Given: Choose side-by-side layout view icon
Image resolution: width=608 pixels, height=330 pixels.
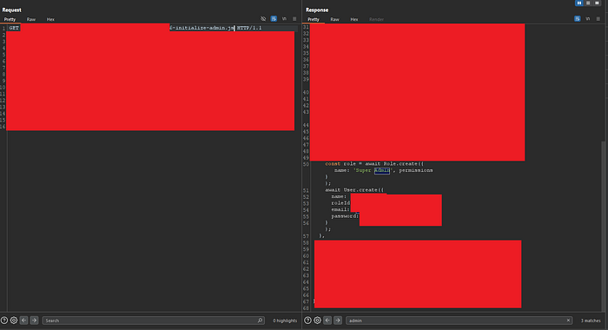Looking at the screenshot, I should [x=579, y=3].
